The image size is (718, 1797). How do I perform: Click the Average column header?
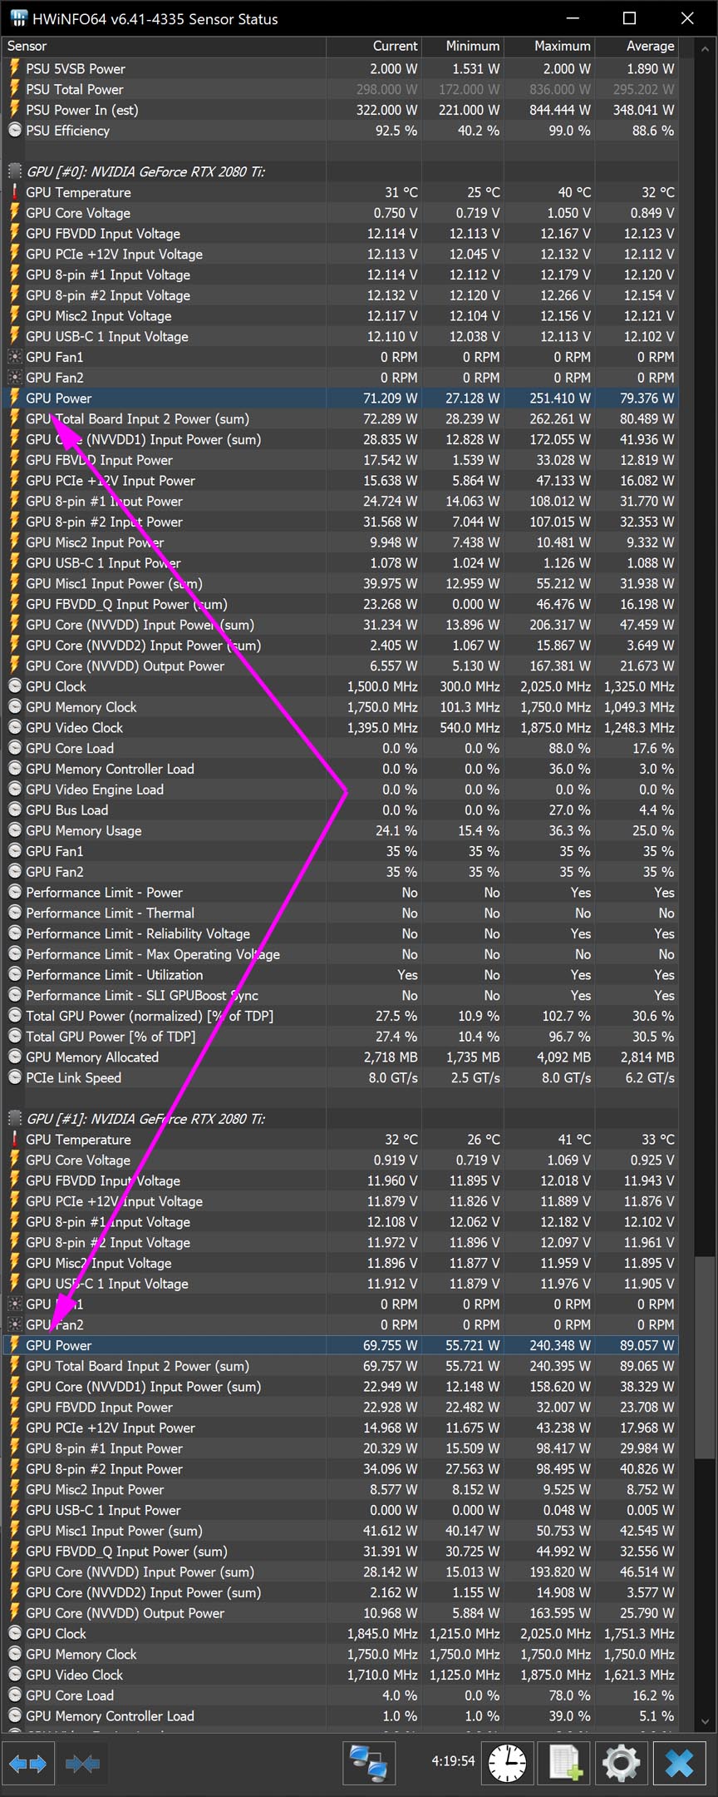(x=637, y=46)
